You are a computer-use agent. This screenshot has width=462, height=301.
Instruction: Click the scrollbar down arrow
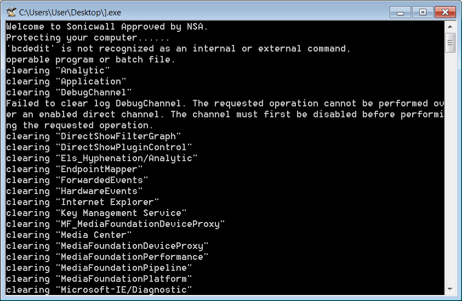450,289
